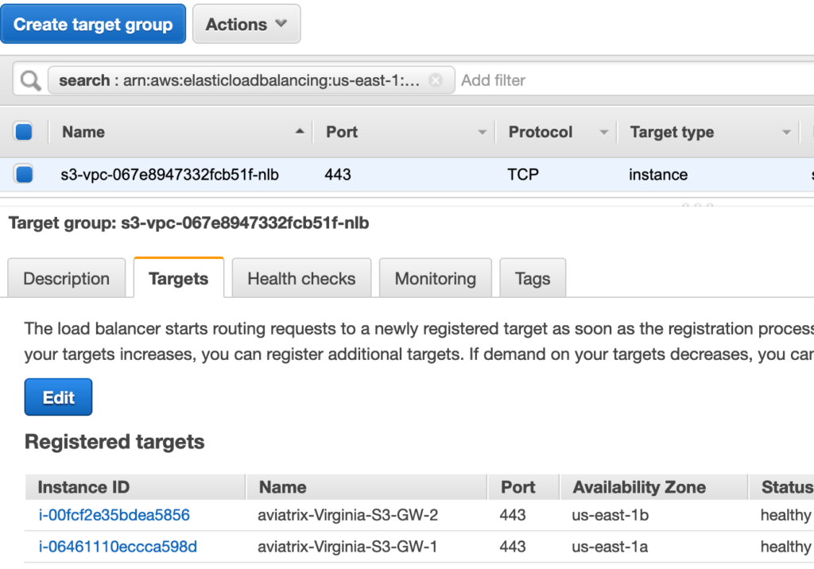This screenshot has width=814, height=569.
Task: Switch to the Description tab
Action: pos(67,279)
